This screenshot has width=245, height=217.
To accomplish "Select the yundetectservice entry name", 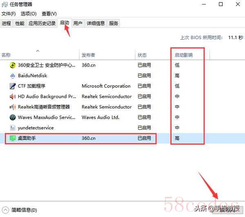I will click(36, 128).
